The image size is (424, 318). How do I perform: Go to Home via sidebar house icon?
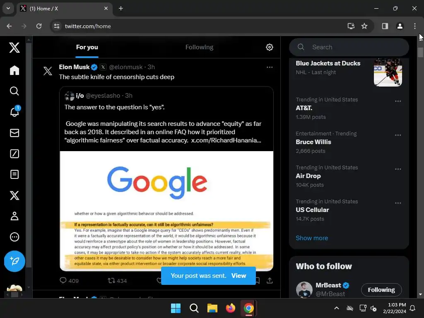14,70
